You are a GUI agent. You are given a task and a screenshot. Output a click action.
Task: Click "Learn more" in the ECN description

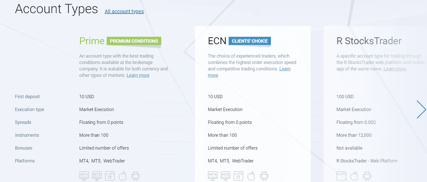tap(285, 69)
